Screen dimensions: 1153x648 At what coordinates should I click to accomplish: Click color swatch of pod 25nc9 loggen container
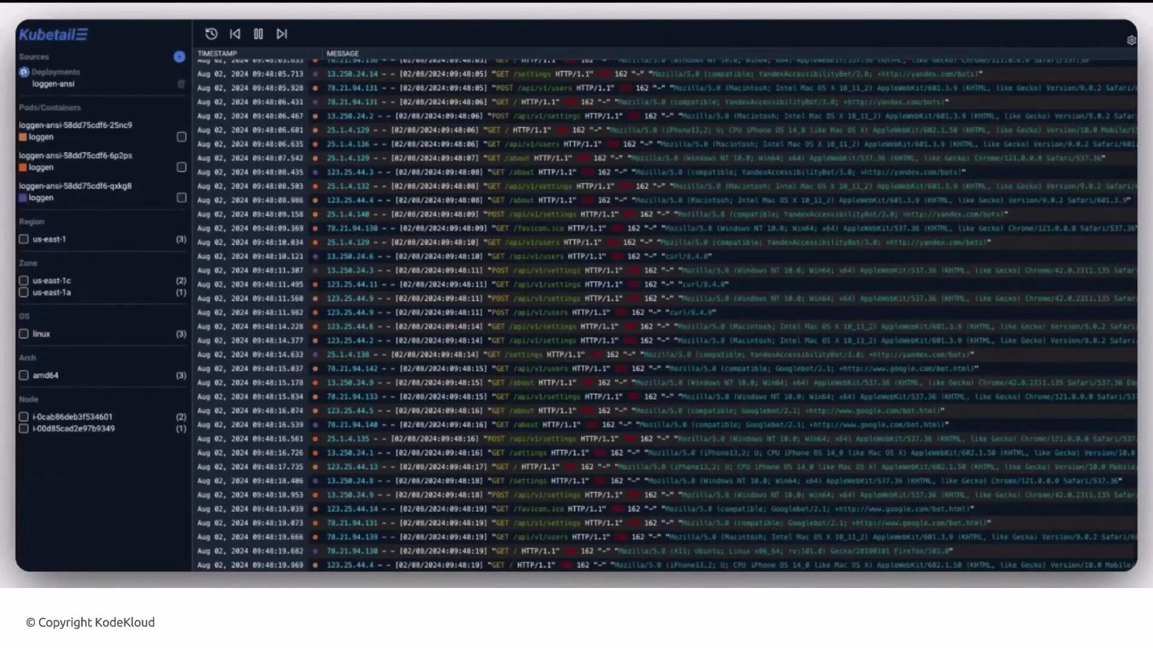coord(23,137)
